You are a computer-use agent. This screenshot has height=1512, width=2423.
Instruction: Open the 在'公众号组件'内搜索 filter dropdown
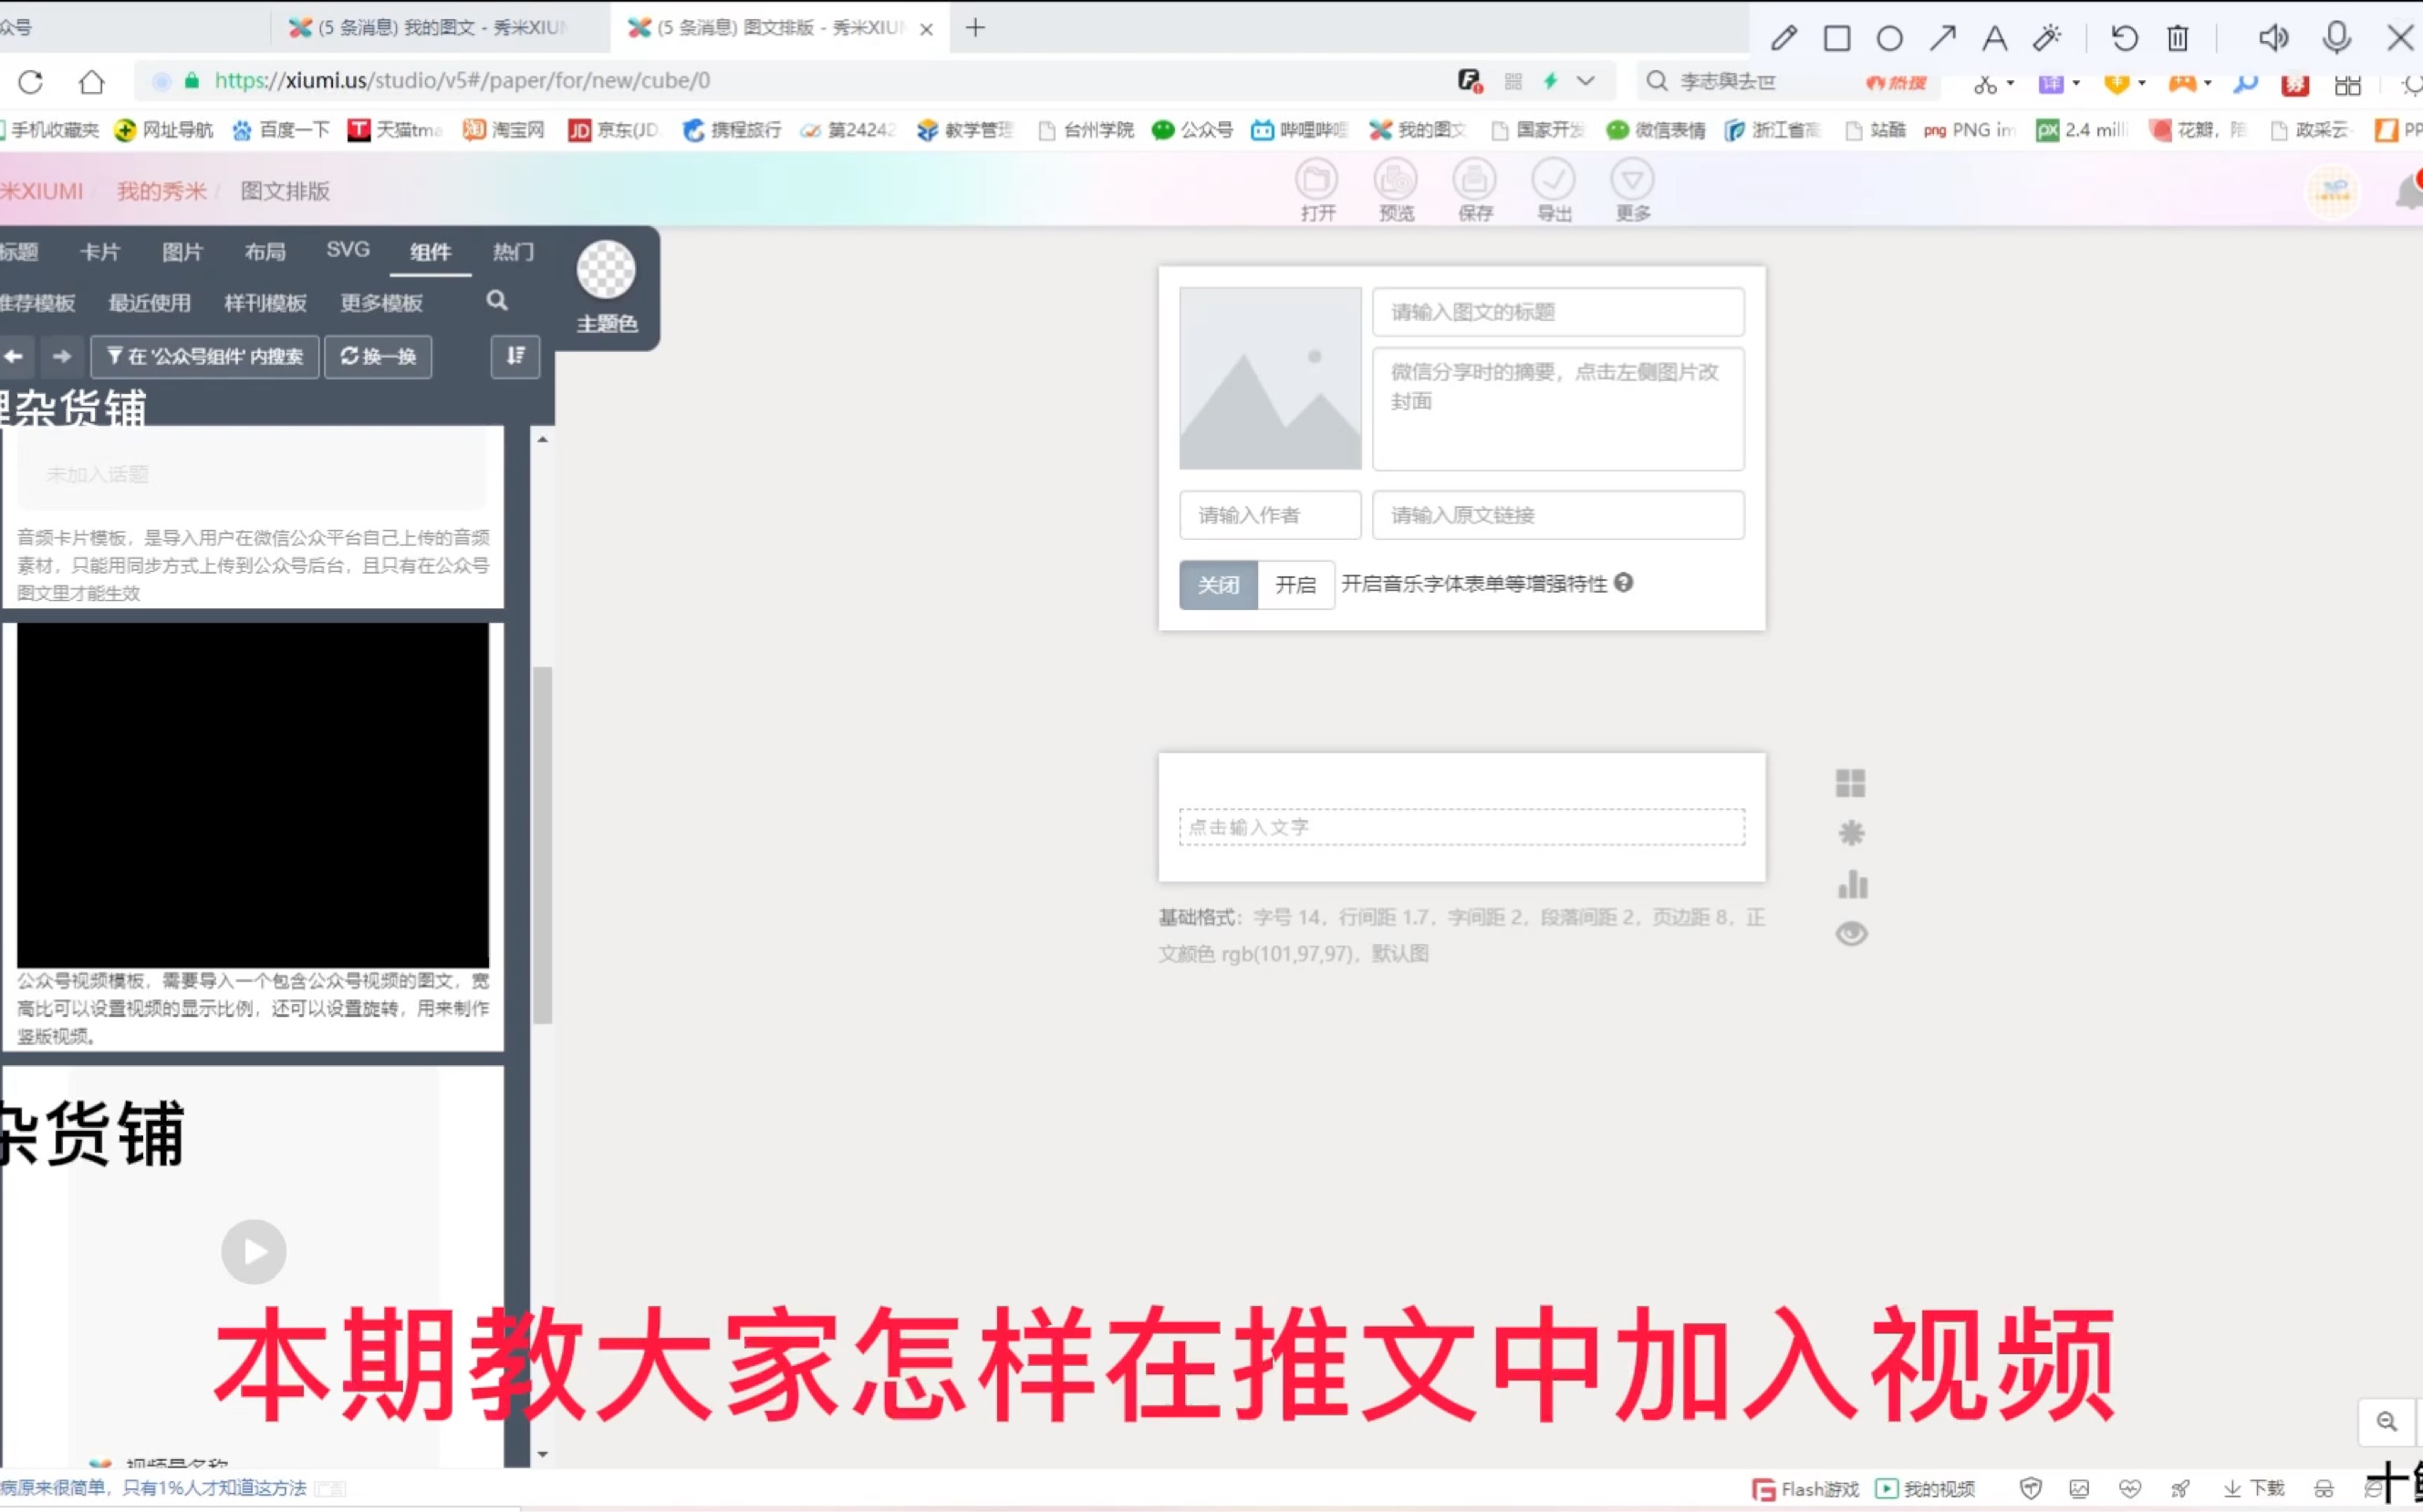point(205,357)
